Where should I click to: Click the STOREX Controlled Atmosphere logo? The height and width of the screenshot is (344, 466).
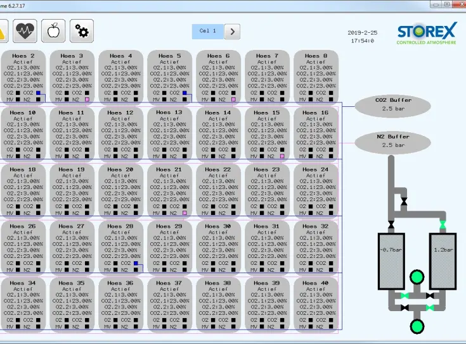coord(425,34)
